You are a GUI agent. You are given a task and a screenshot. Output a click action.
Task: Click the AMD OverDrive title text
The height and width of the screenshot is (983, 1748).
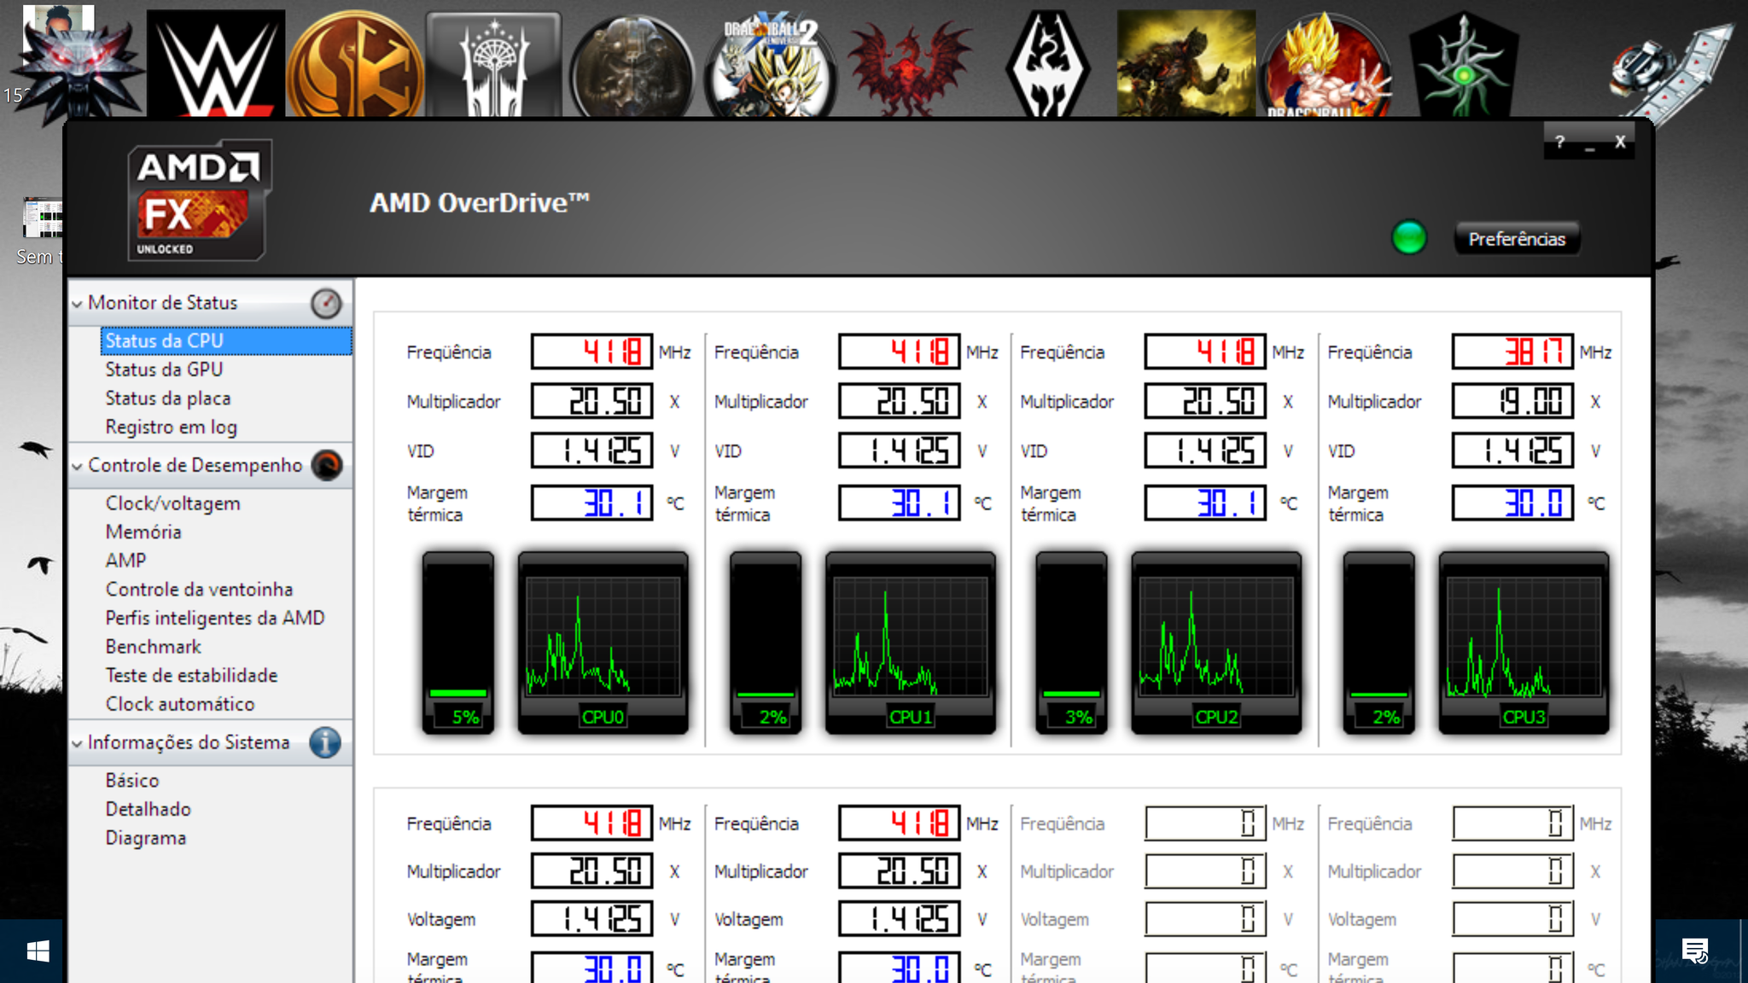click(479, 203)
